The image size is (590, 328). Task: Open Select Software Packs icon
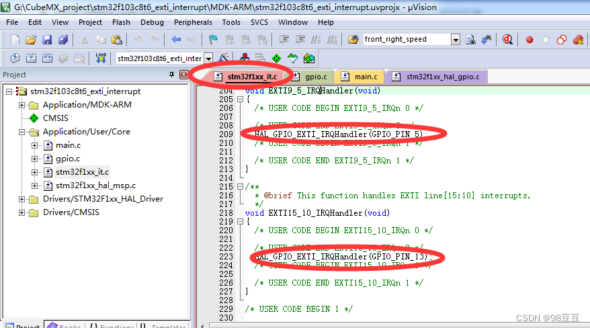coord(293,58)
